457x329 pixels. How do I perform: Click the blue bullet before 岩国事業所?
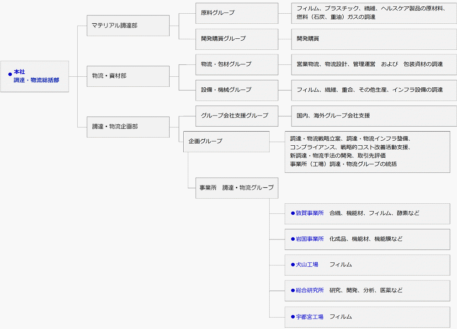tap(293, 239)
